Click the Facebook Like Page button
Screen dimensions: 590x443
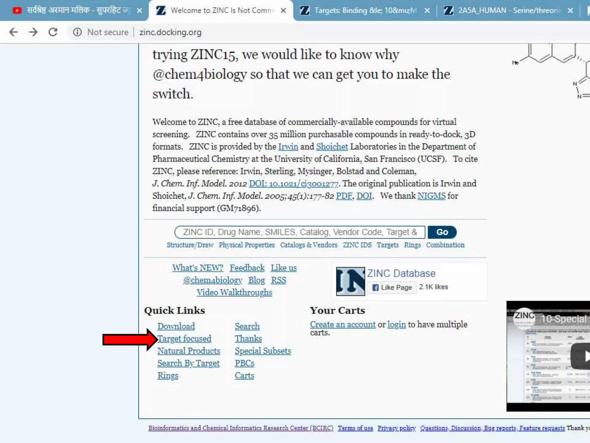392,287
